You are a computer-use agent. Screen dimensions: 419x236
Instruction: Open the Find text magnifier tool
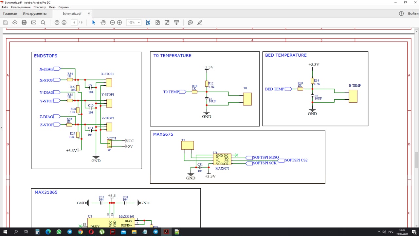click(43, 23)
